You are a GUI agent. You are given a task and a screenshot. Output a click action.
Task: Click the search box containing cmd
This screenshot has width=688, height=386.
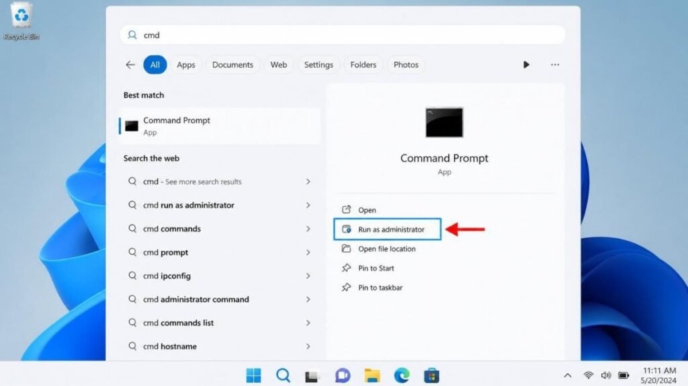tap(342, 35)
